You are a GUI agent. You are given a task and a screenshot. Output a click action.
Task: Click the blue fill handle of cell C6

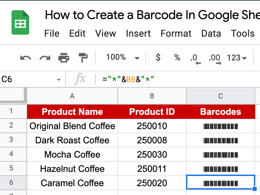(255, 189)
